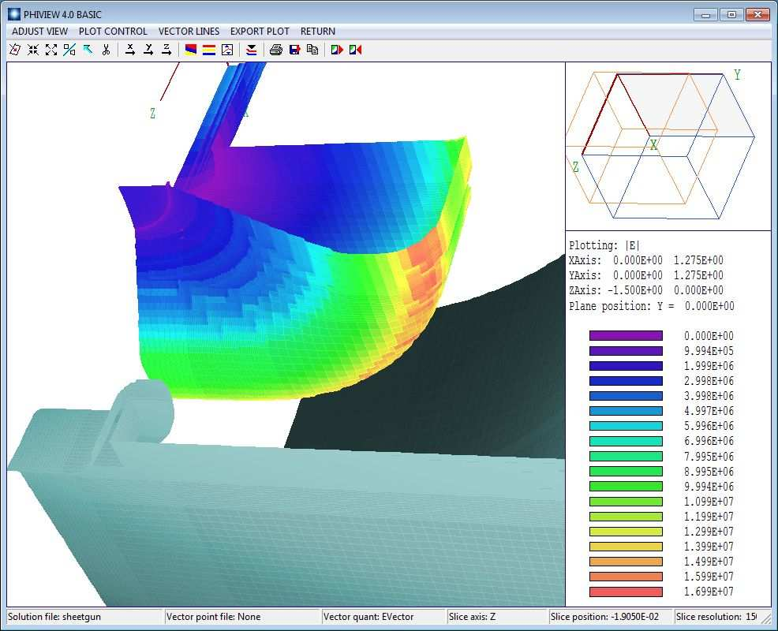Viewport: 778px width, 631px height.
Task: Click the green-and-red forward arrow toolbar icon
Action: [x=337, y=50]
